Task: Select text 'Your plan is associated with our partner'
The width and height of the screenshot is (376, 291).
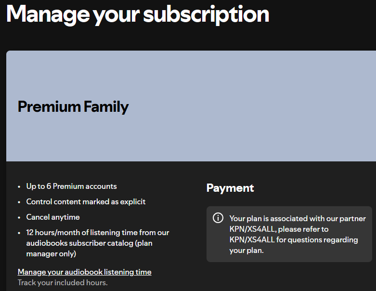Action: pyautogui.click(x=298, y=219)
